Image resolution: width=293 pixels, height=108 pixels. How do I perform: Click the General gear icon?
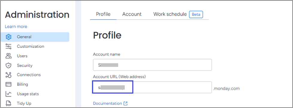click(x=9, y=37)
